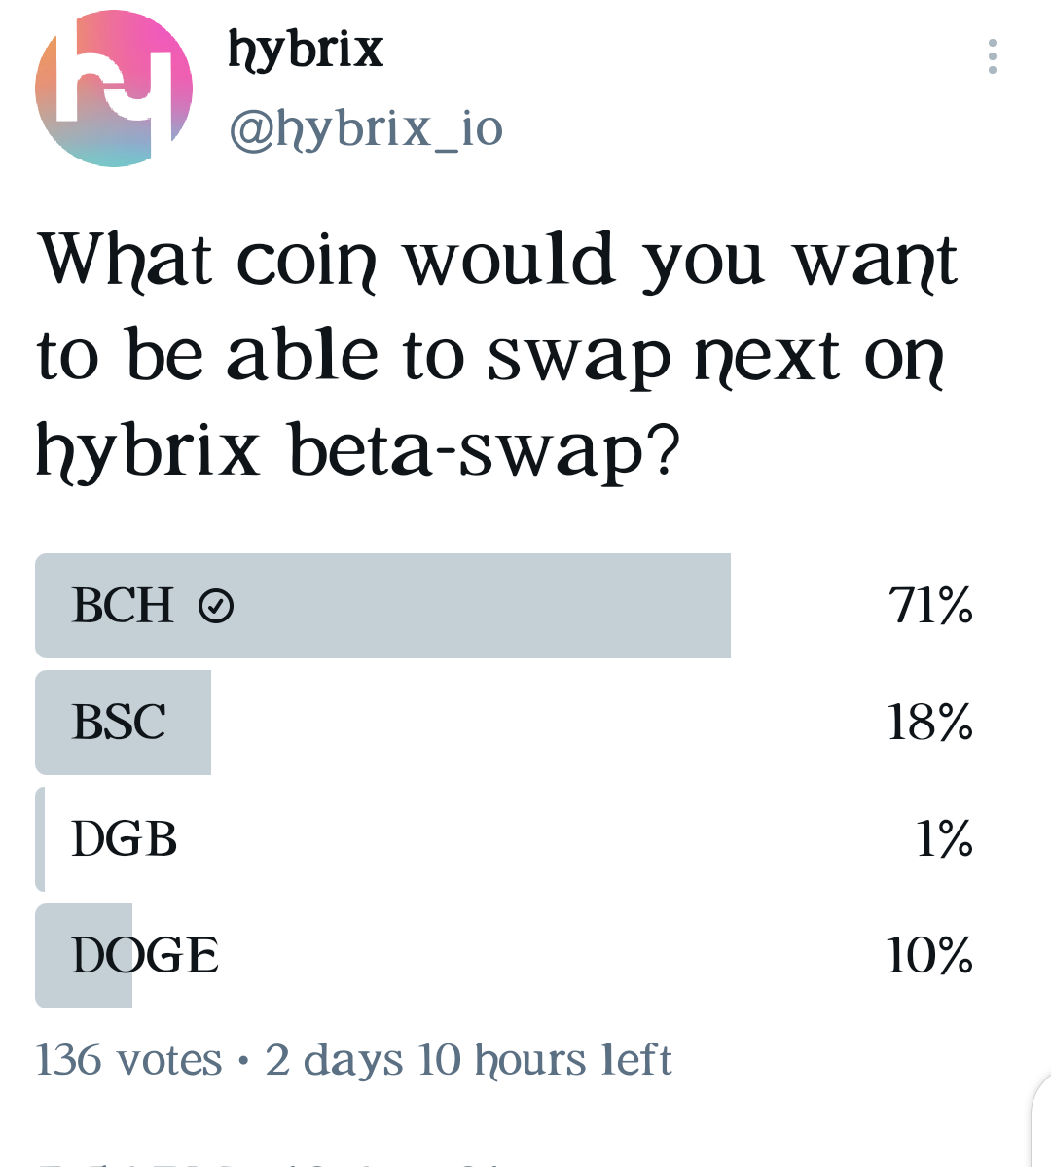Viewport: 1051px width, 1167px height.
Task: Open the @hybrix_io handle
Action: point(366,128)
